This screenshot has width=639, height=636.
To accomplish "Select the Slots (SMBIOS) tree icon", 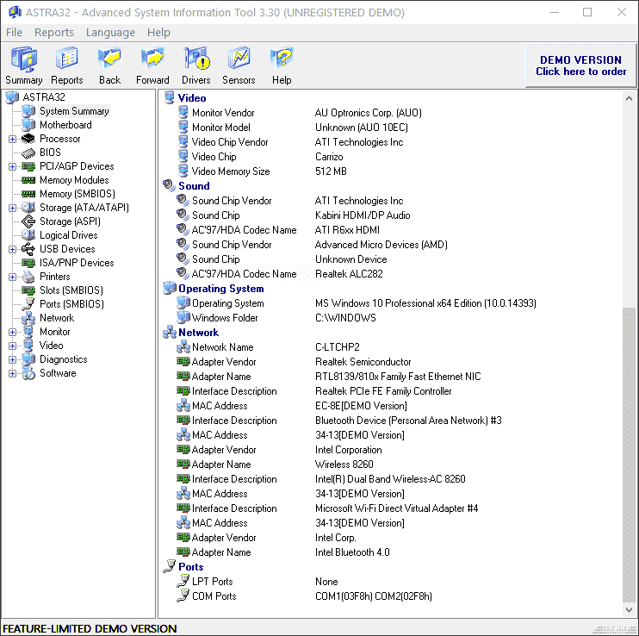I will 28,290.
